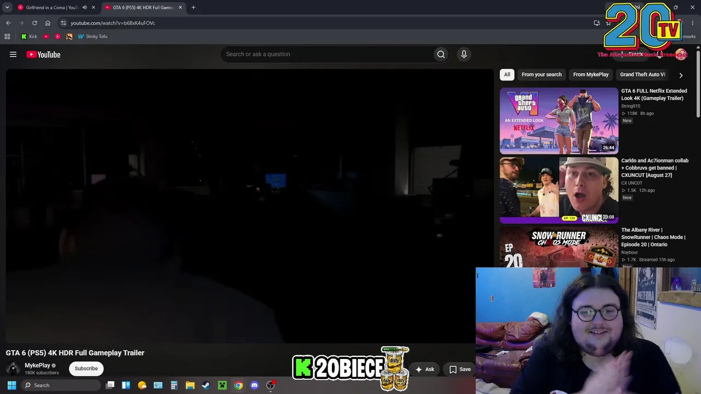The width and height of the screenshot is (701, 394).
Task: Open Task View on the taskbar
Action: [110, 385]
